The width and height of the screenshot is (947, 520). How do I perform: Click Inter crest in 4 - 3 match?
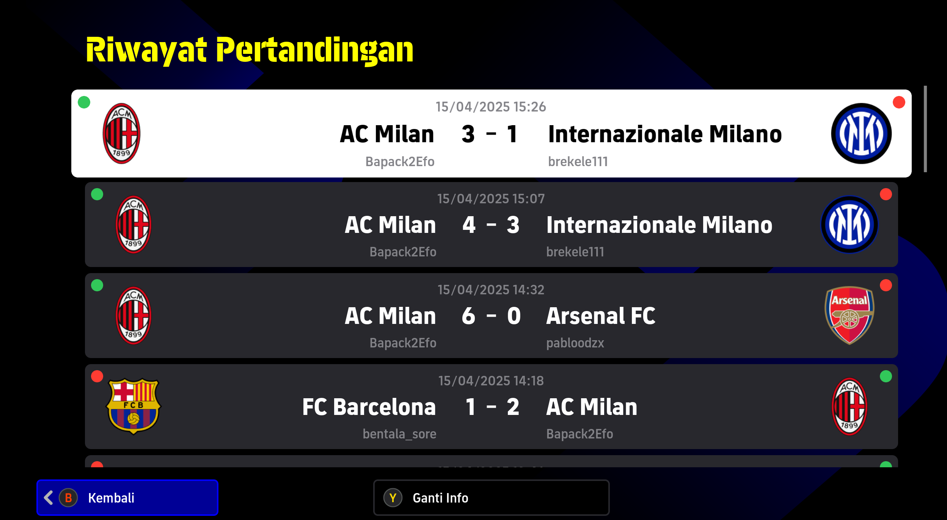point(850,225)
